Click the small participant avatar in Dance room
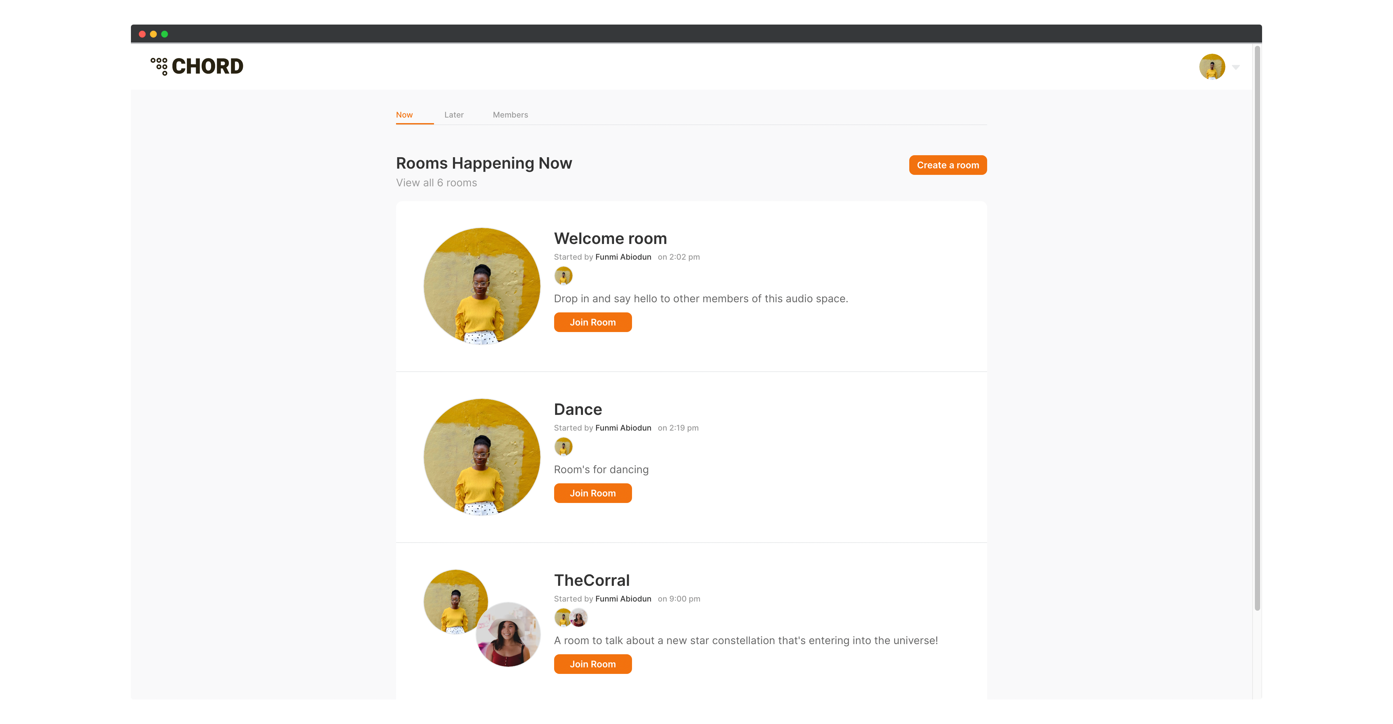Viewport: 1393px width, 724px height. point(564,447)
